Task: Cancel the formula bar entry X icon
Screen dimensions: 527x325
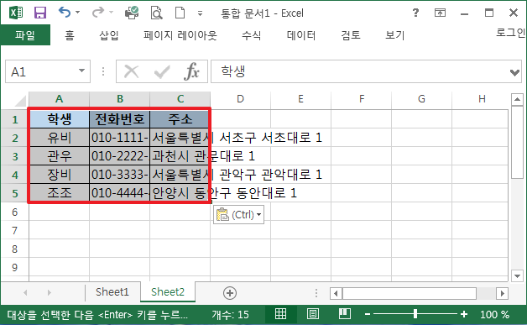Action: [x=131, y=71]
